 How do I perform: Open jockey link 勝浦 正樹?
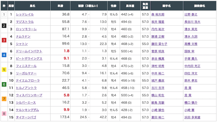[x=158, y=36]
